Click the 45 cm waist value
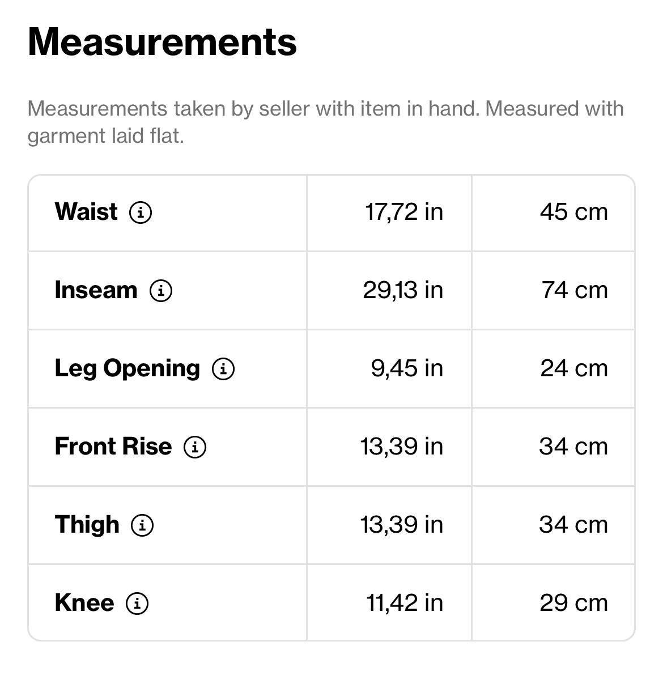This screenshot has height=684, width=663. [573, 212]
